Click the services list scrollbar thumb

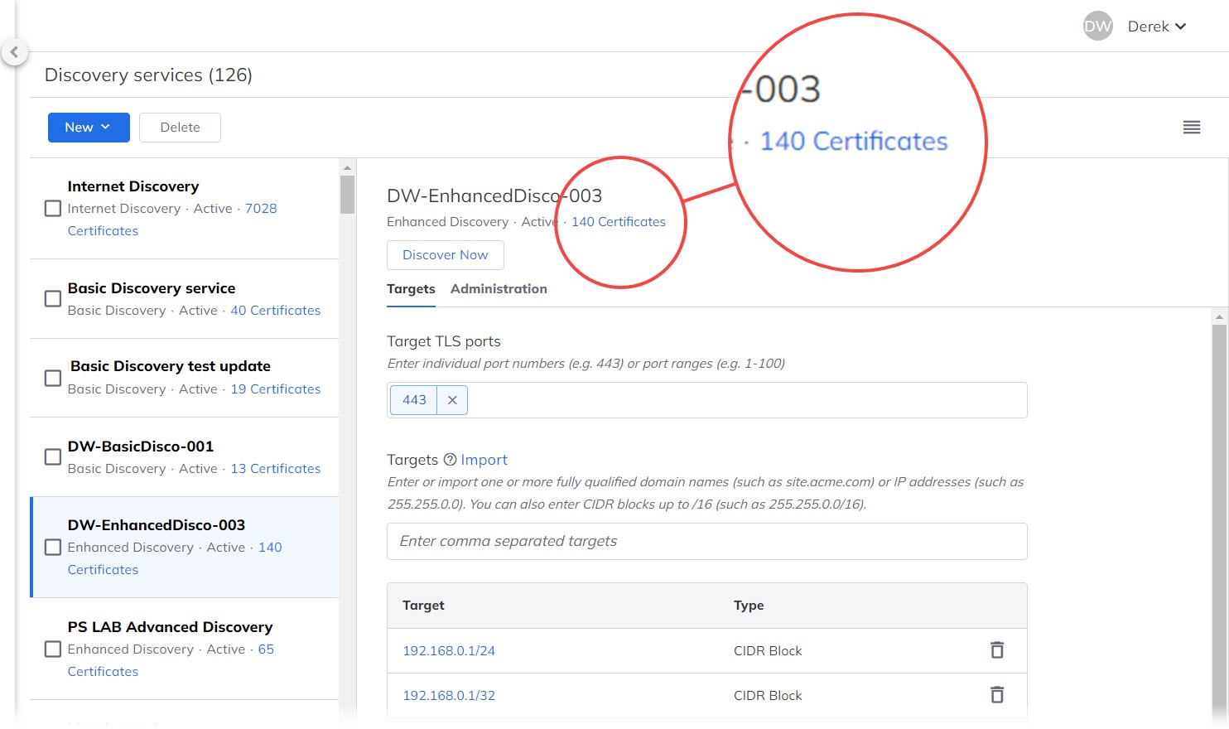point(347,195)
